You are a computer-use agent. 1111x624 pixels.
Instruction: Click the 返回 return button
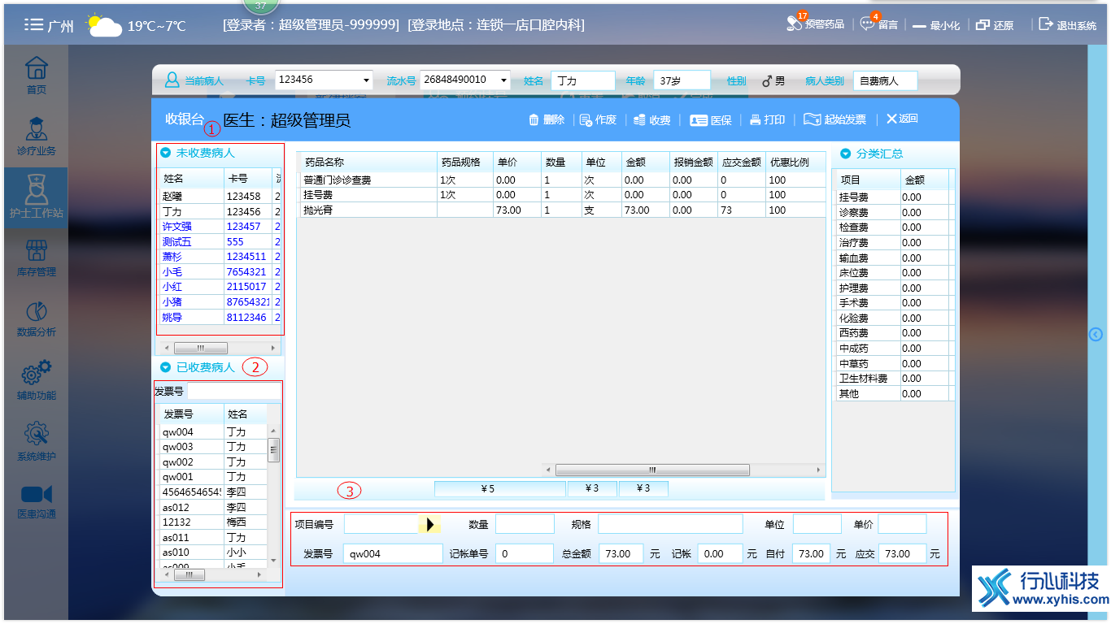[901, 119]
